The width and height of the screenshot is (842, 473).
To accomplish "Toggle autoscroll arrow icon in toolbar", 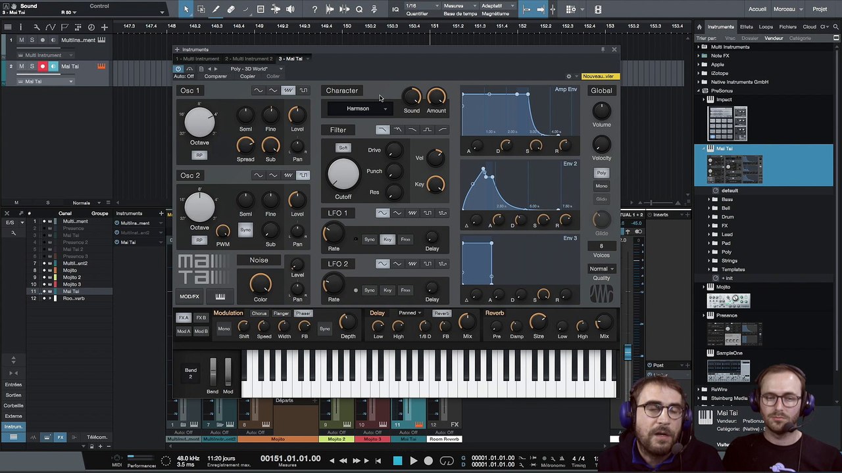I will (x=540, y=9).
